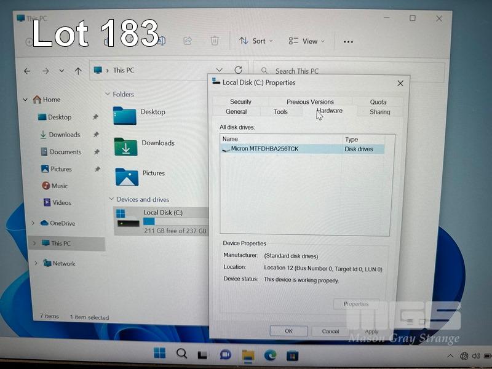This screenshot has width=492, height=369.
Task: Collapse the Devices and drives section
Action: [x=111, y=199]
